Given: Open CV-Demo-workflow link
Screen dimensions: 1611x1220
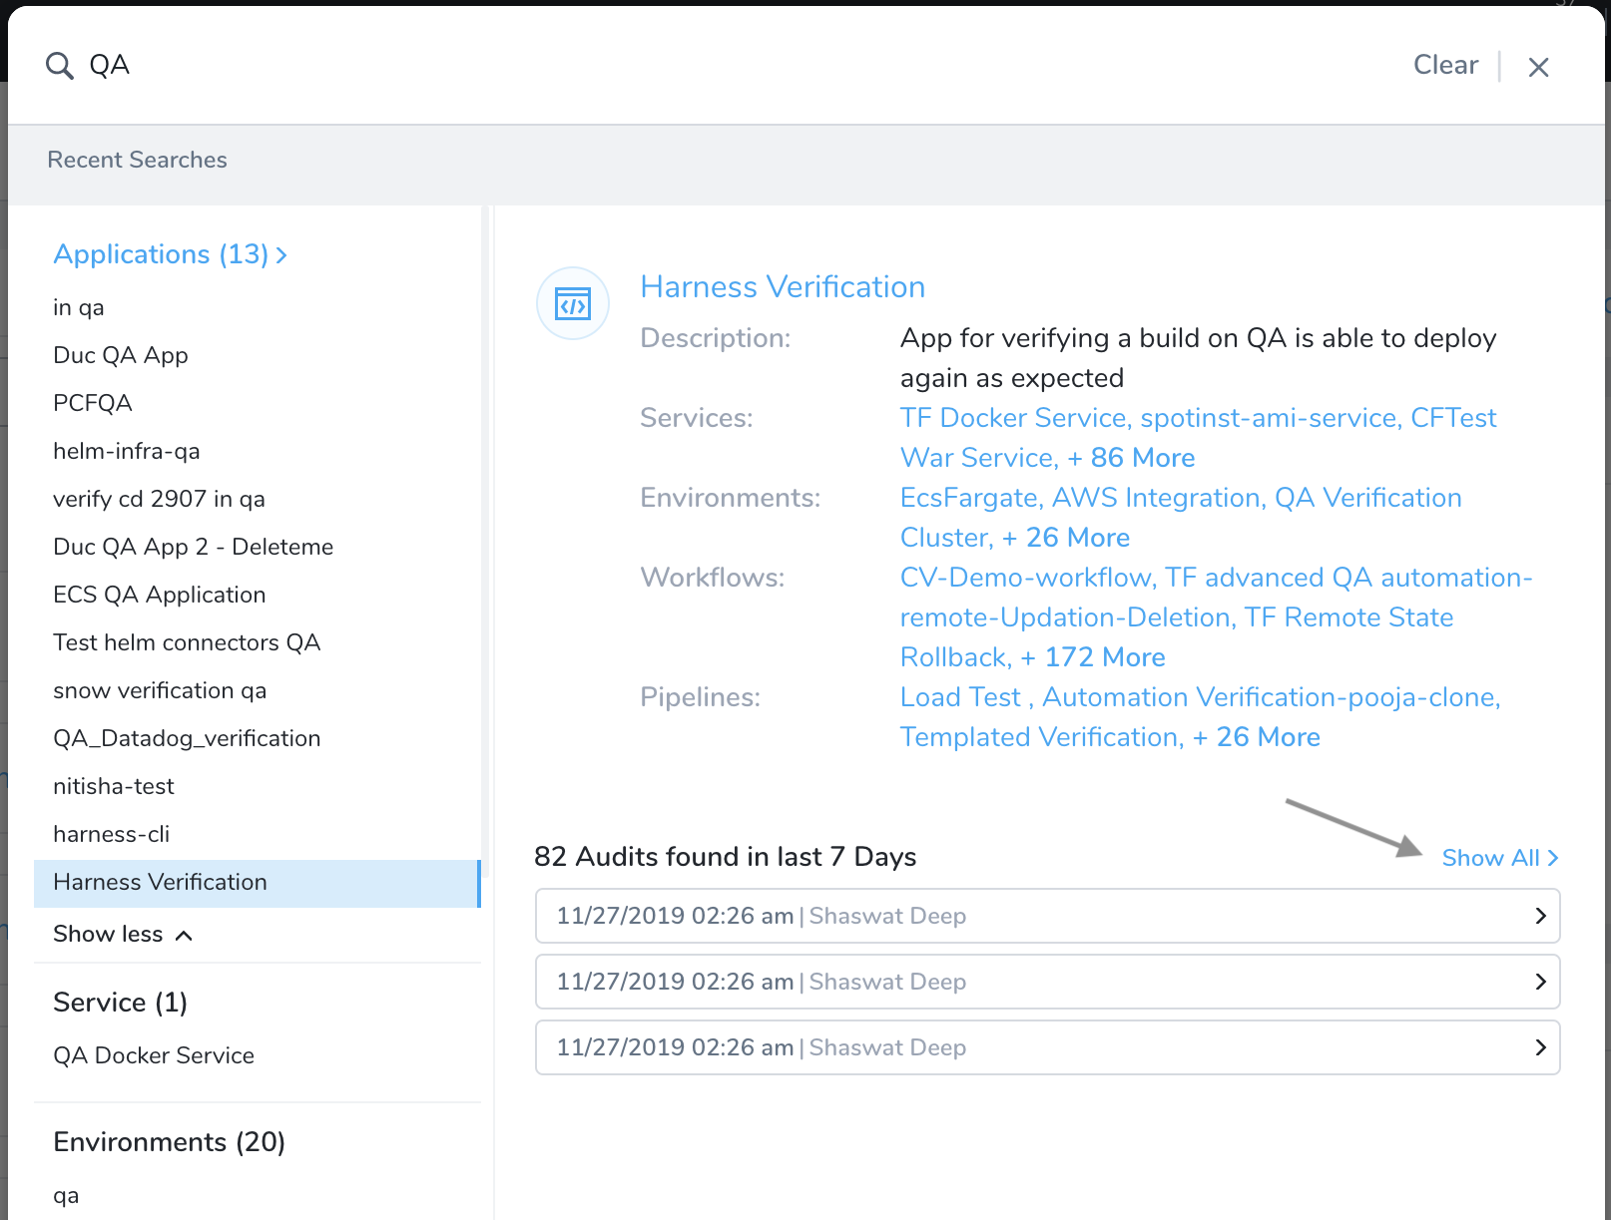Looking at the screenshot, I should coord(1027,578).
